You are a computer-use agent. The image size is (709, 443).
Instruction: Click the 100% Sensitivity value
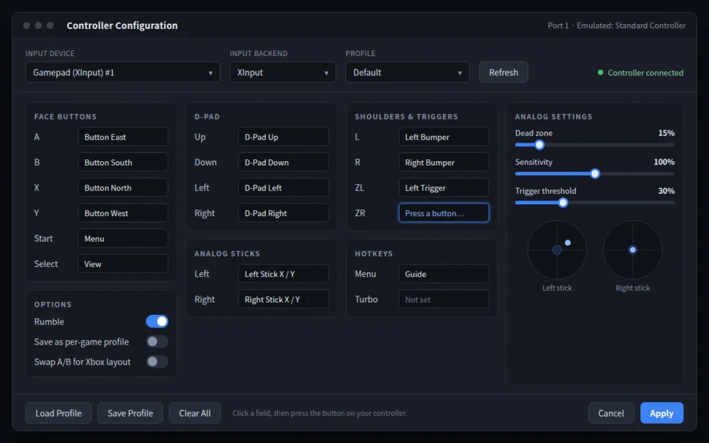point(664,162)
